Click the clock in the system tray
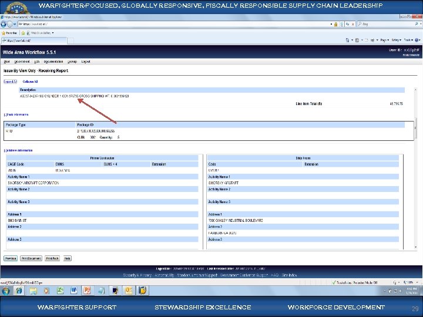The height and width of the screenshot is (317, 423). pyautogui.click(x=412, y=291)
